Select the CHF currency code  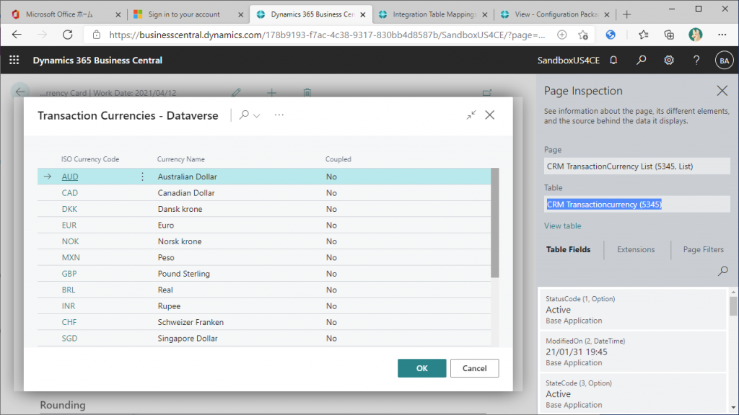[x=69, y=322]
